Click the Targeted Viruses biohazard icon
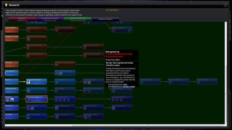 tap(142, 83)
